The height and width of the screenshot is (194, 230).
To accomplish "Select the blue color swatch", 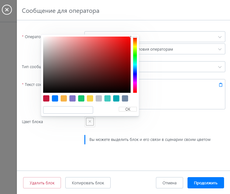I will coord(55,98).
